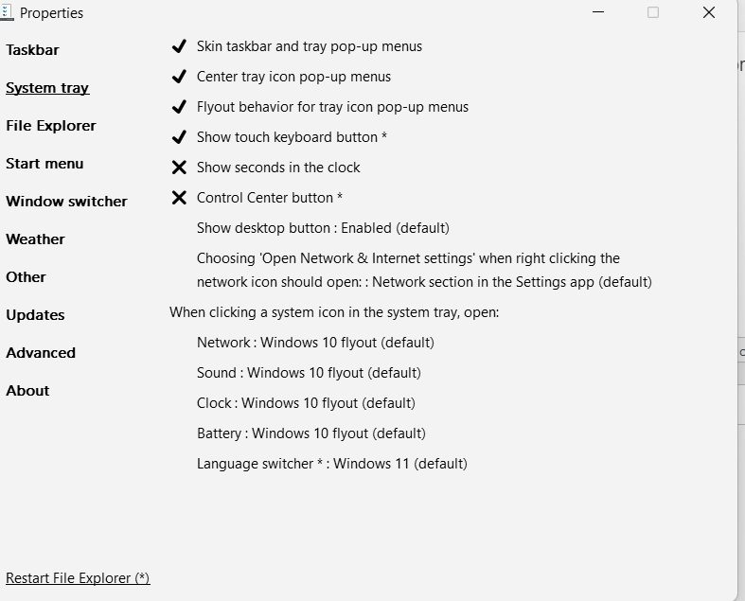Screen dimensions: 745x601
Task: Switch to the File Explorer section
Action: point(50,126)
